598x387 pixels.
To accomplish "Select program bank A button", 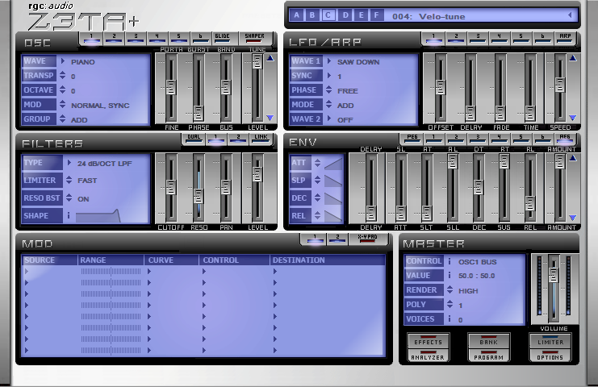I will tap(296, 15).
